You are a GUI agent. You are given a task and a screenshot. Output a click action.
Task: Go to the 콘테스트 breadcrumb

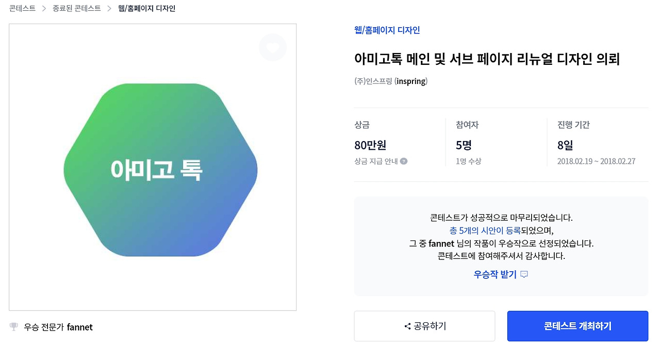22,9
